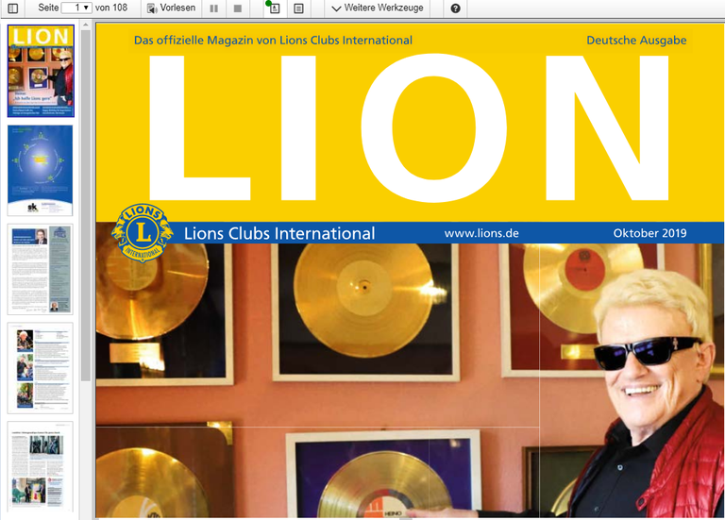The image size is (725, 520).
Task: Pause the read-aloud playback
Action: [213, 8]
